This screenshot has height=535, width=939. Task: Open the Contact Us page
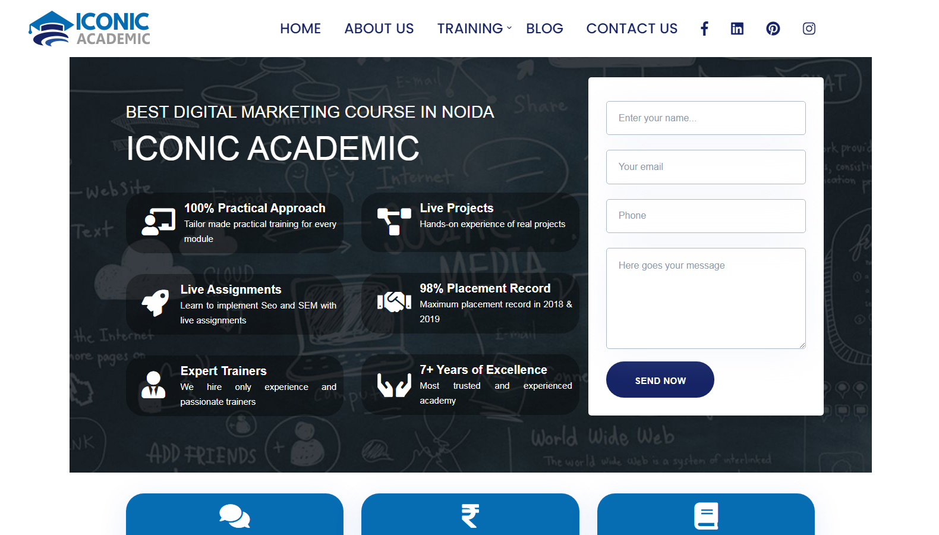coord(632,29)
